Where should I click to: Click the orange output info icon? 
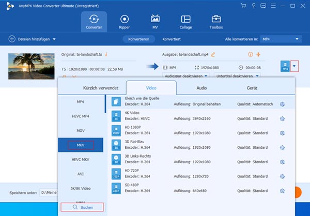click(250, 54)
